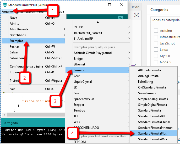Choose Abrir... from the Arquivo menu
Screen dimensions: 180x144
tap(34, 23)
